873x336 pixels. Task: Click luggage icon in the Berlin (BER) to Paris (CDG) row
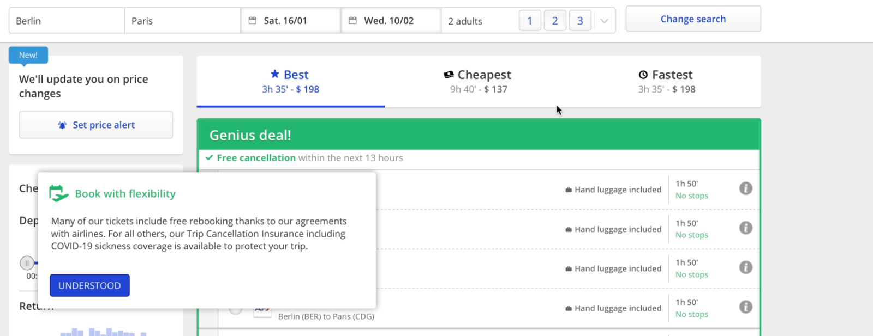tap(569, 308)
